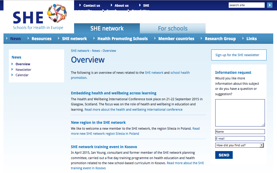Screen dimensions: 277x173
Task: Open the SHE network menu item
Action: tap(74, 39)
